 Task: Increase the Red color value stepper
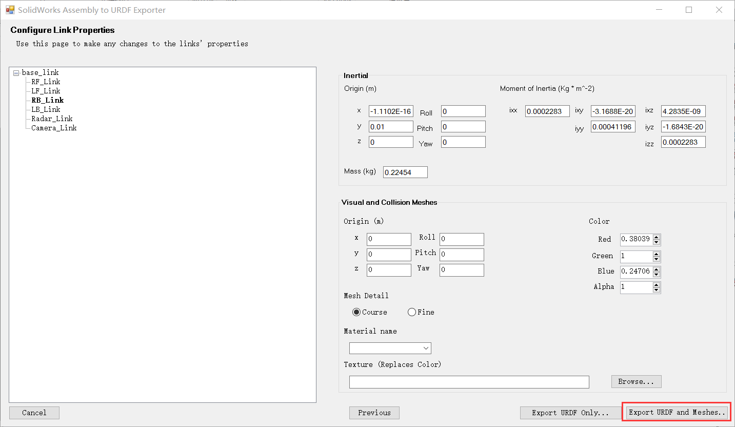pyautogui.click(x=657, y=237)
